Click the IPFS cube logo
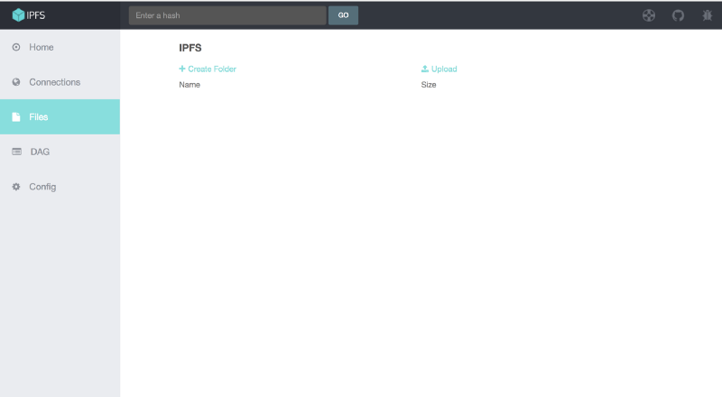This screenshot has height=397, width=722. click(x=18, y=15)
